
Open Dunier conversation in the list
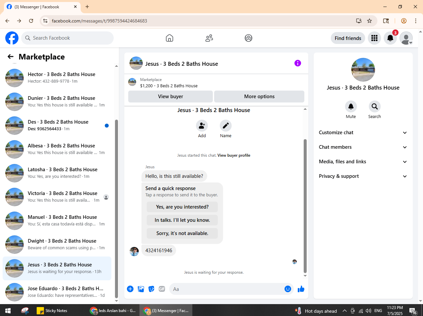tap(57, 102)
